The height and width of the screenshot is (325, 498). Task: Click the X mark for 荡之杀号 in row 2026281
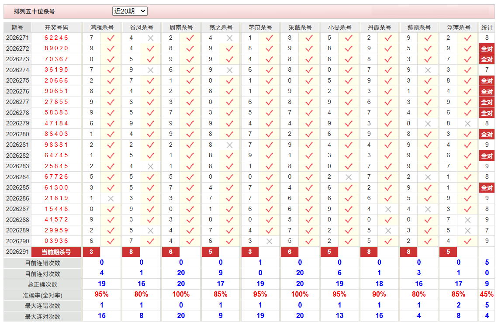pos(230,145)
